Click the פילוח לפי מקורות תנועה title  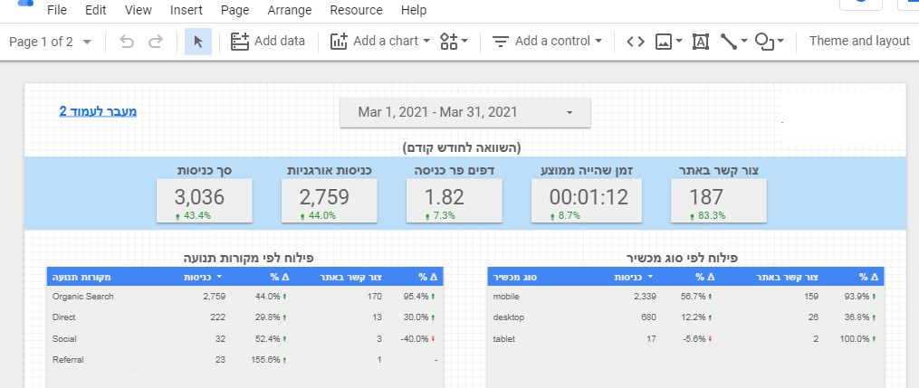tap(248, 258)
